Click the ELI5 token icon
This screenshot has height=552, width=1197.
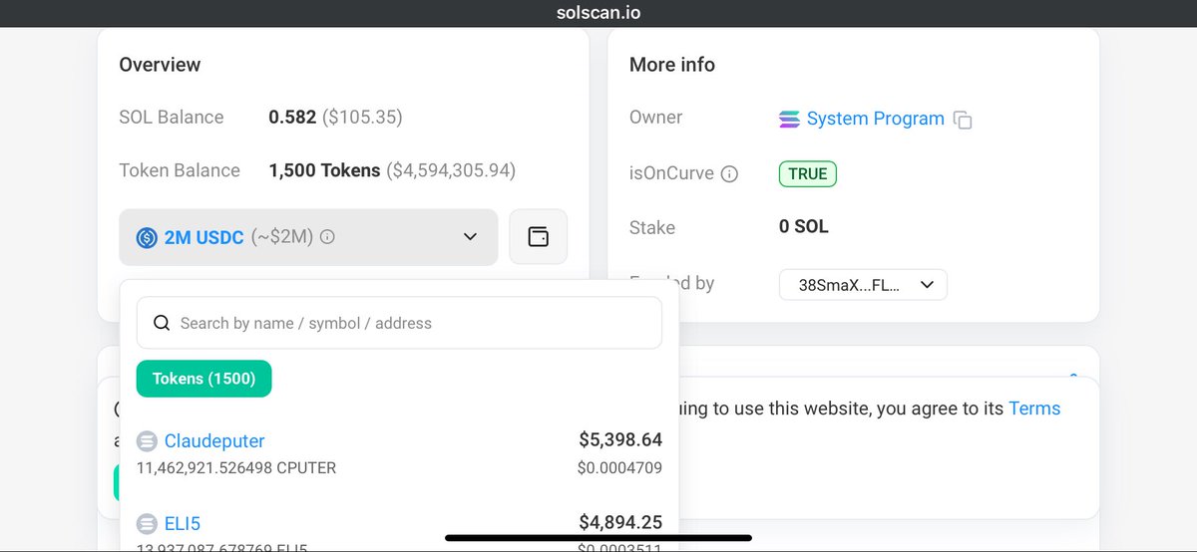point(147,524)
